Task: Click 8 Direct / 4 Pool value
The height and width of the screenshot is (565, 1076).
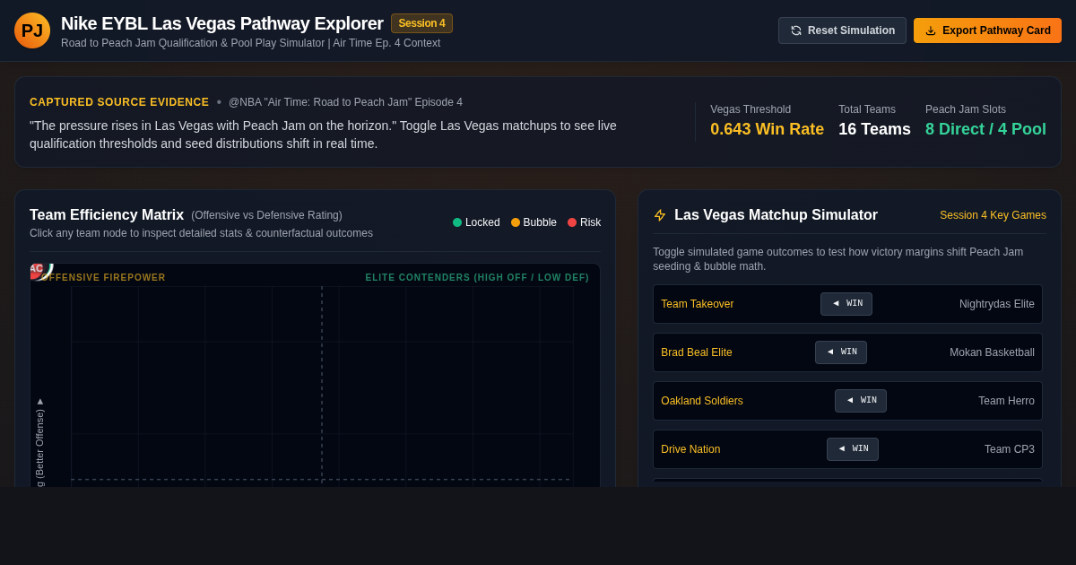Action: [985, 129]
